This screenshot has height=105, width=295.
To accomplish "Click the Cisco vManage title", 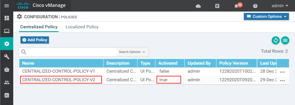I will 49,5.
